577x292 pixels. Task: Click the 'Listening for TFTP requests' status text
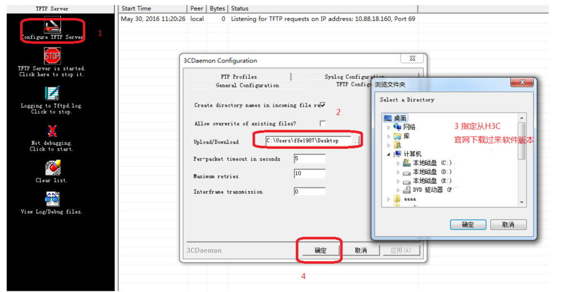click(x=323, y=19)
